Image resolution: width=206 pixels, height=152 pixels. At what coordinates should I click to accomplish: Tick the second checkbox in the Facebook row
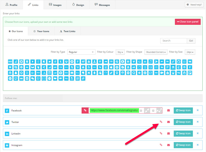(x=153, y=110)
